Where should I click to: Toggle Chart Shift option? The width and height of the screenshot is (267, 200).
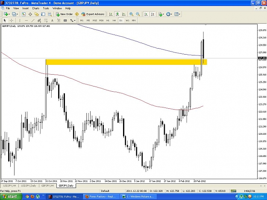[x=153, y=14]
